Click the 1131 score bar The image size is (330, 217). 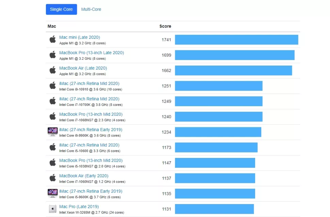tap(214, 209)
